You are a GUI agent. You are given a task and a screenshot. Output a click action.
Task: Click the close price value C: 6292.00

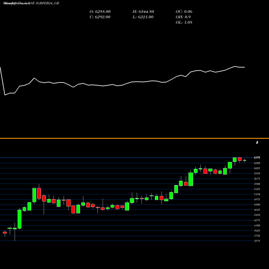click(100, 17)
